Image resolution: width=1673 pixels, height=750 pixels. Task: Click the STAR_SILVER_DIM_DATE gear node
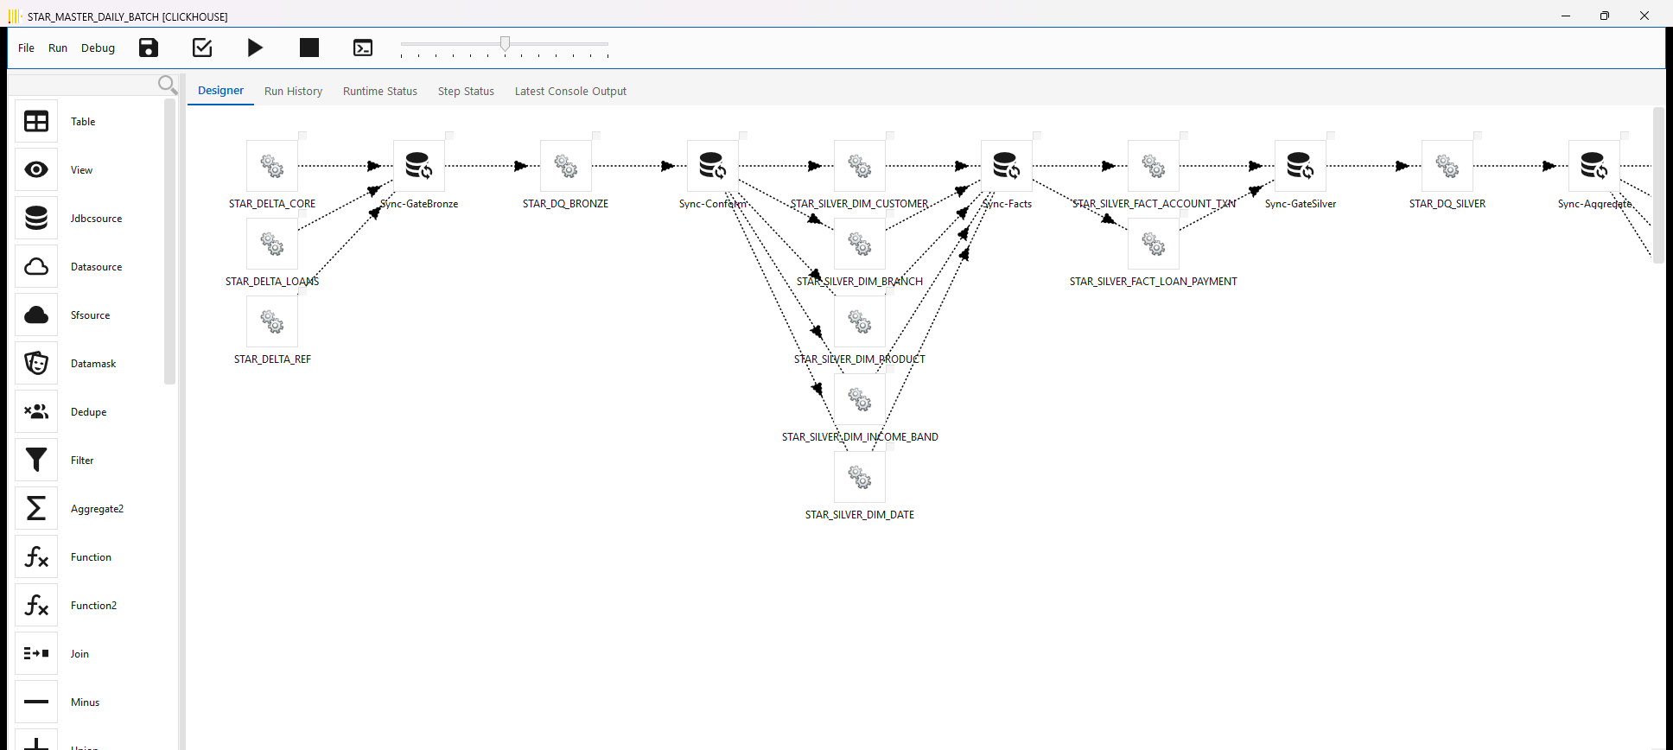click(860, 477)
